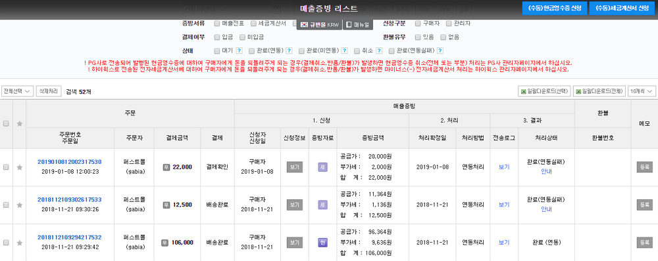Click 등록 memo button for first order
Image resolution: width=658 pixels, height=261 pixels.
tap(644, 167)
